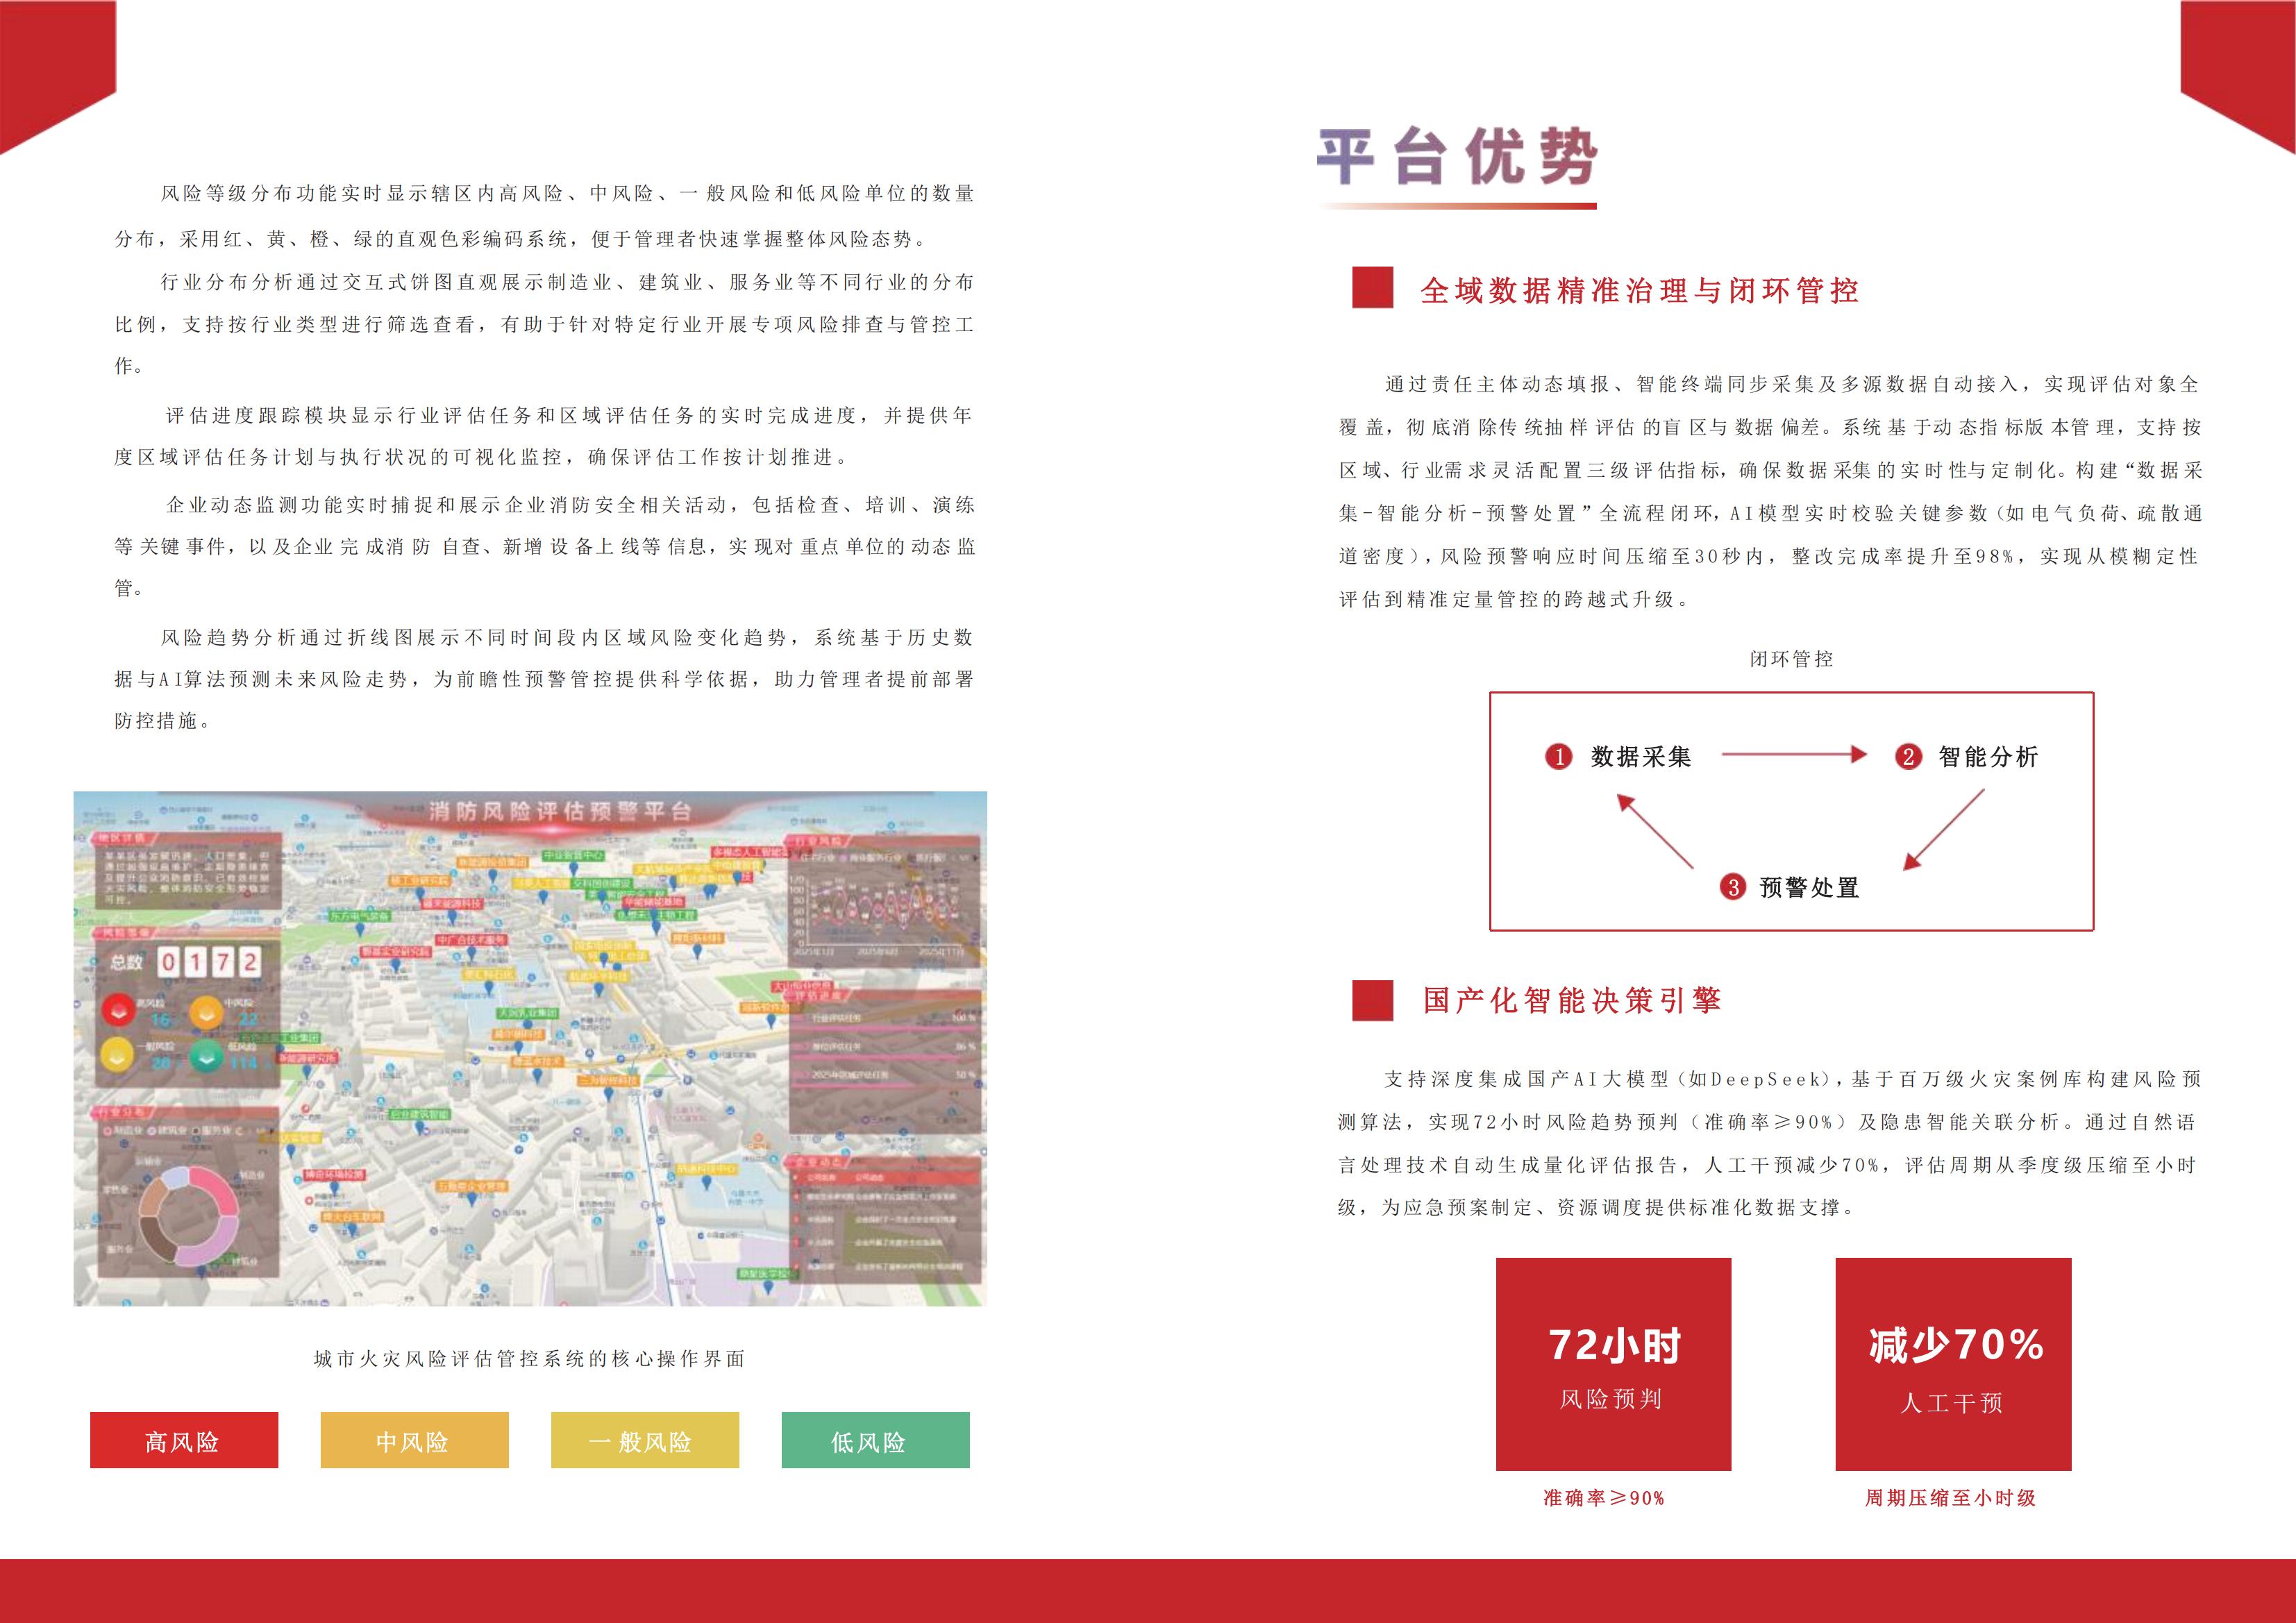This screenshot has width=2296, height=1623.
Task: Click the 72小时 风险预判 red card
Action: (x=1613, y=1364)
